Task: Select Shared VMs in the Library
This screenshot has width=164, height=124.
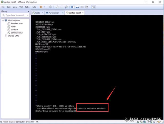Action: coord(13,36)
